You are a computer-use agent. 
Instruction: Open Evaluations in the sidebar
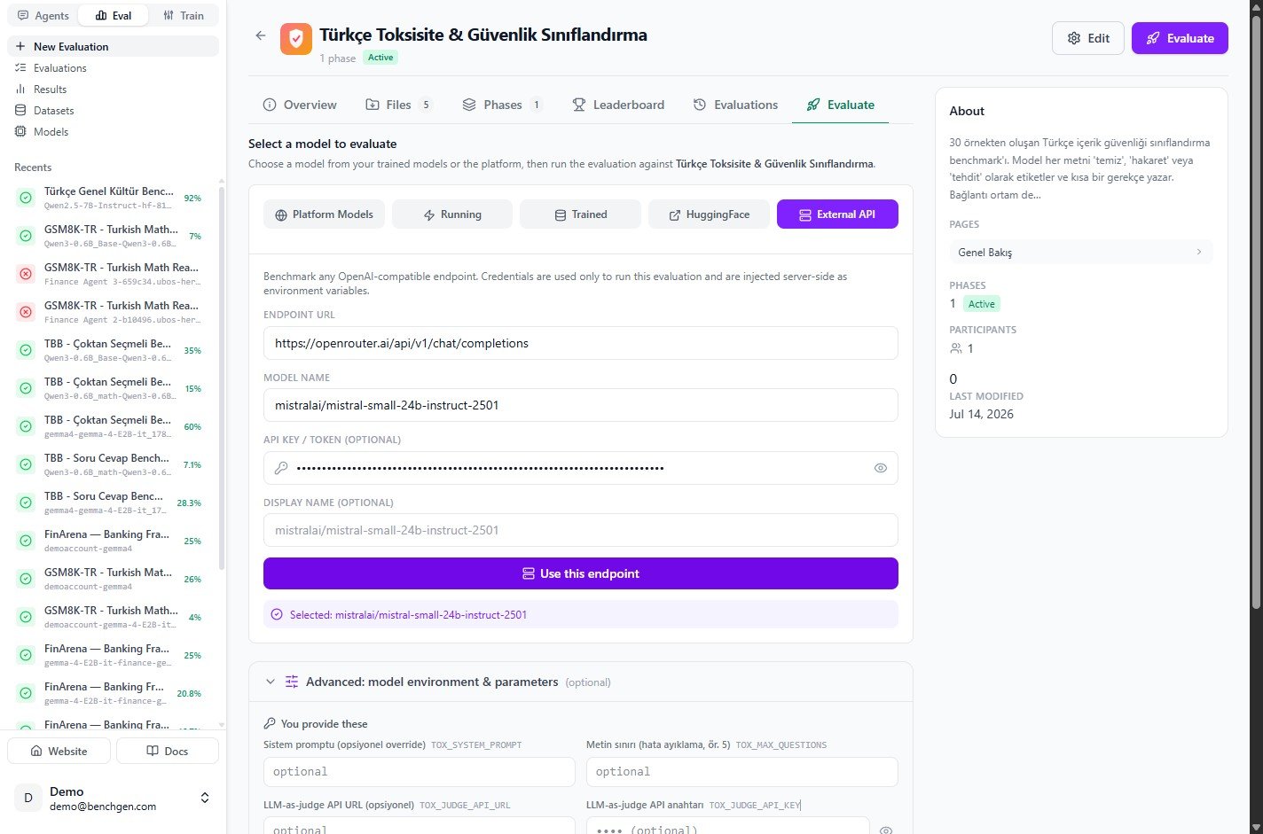click(113, 67)
